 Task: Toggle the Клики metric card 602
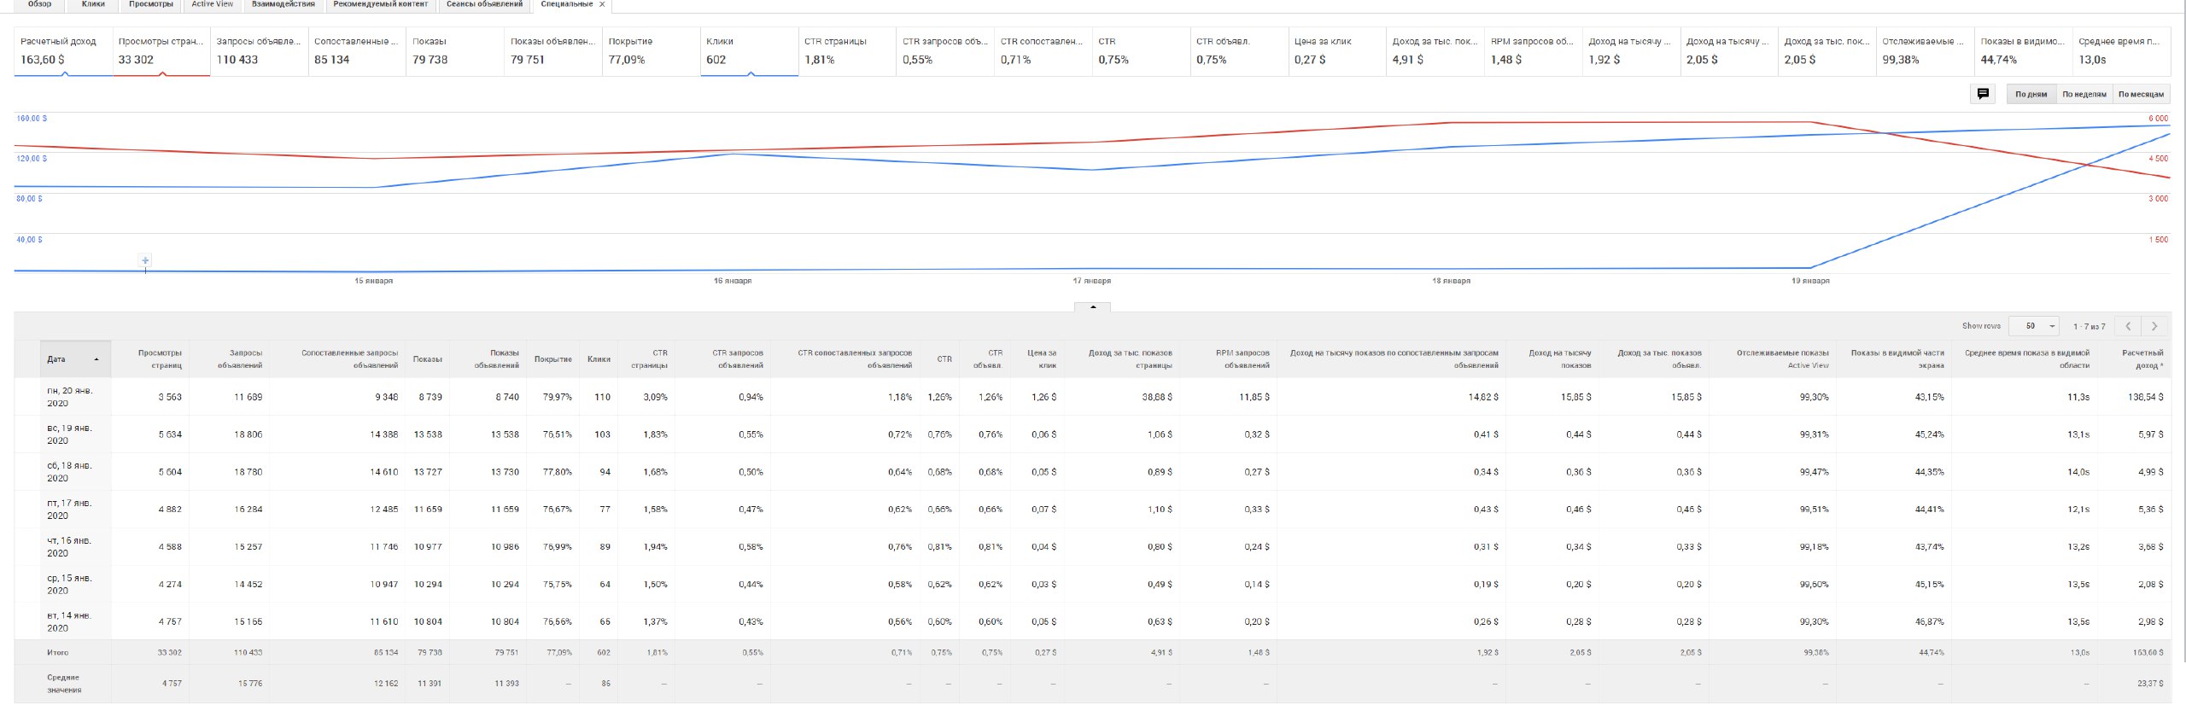coord(749,51)
